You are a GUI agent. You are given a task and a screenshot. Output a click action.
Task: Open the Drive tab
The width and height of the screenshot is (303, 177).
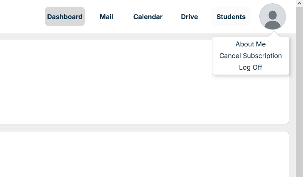point(189,17)
